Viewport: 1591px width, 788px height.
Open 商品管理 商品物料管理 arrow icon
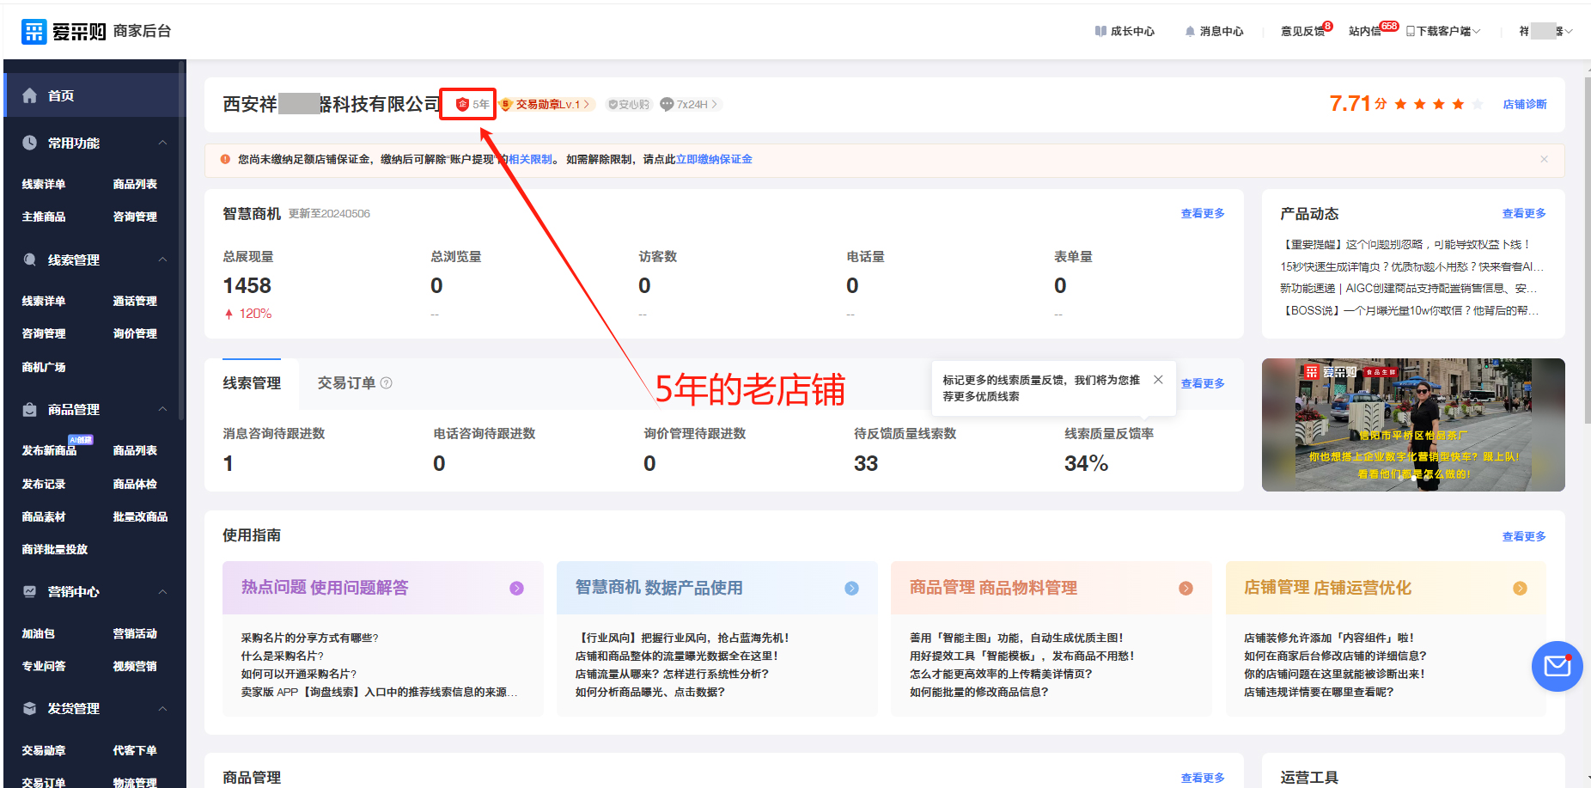coord(1186,589)
